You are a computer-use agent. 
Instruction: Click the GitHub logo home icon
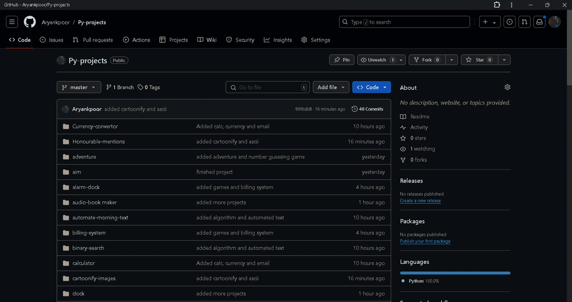(x=29, y=22)
